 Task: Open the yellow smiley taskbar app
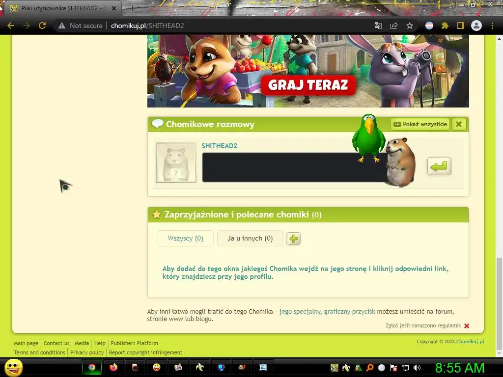click(157, 367)
